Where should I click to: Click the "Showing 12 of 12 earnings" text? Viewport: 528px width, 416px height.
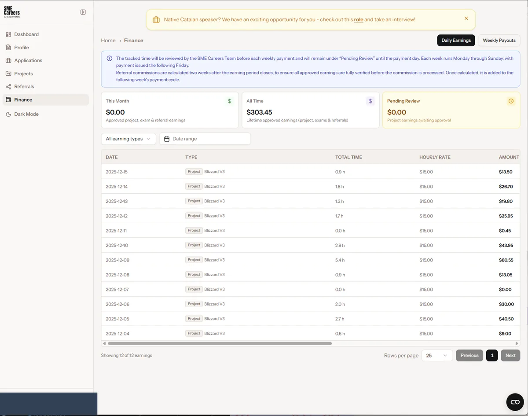(127, 355)
